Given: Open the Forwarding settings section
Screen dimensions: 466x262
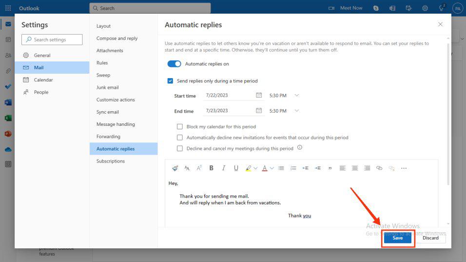Looking at the screenshot, I should click(x=108, y=137).
